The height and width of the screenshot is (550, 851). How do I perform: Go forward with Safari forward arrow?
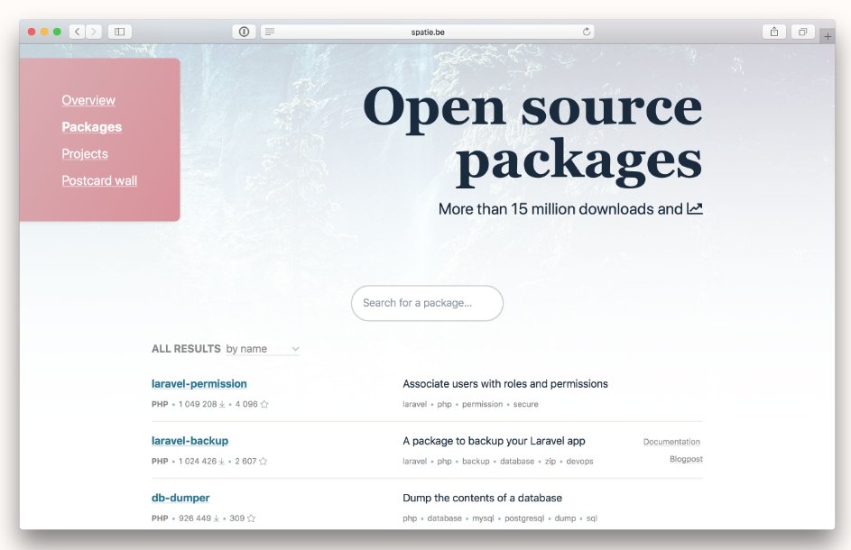(93, 32)
